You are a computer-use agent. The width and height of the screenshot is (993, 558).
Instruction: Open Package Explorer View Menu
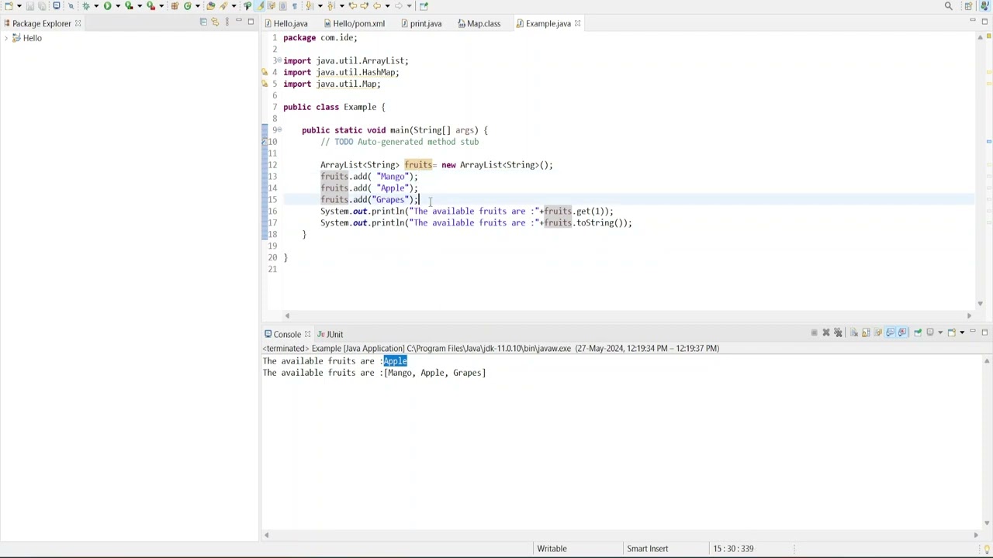tap(227, 22)
